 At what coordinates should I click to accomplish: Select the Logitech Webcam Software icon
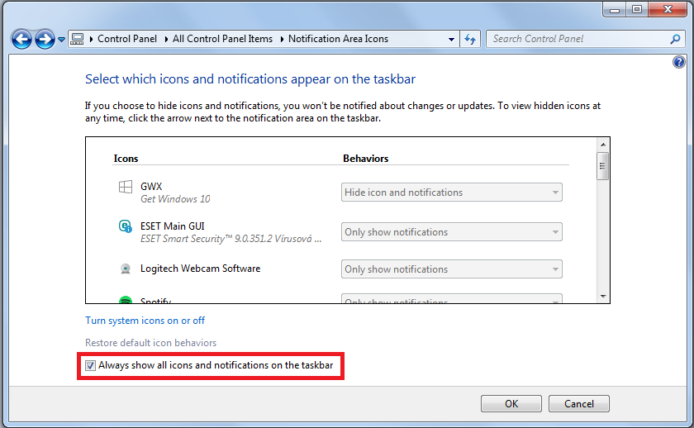(x=126, y=269)
